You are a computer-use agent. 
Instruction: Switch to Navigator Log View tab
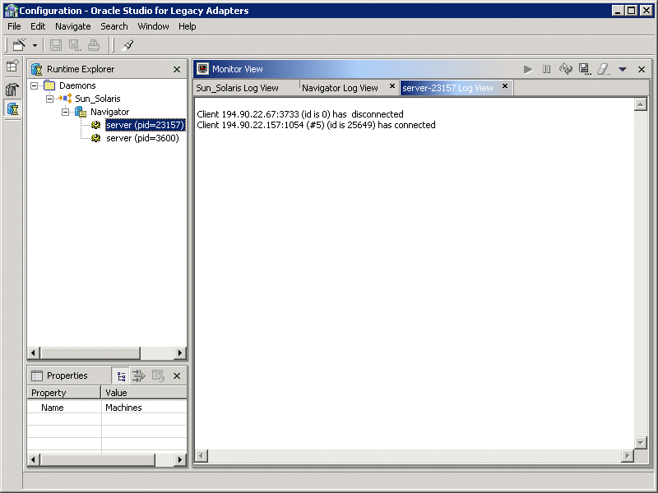pos(340,88)
